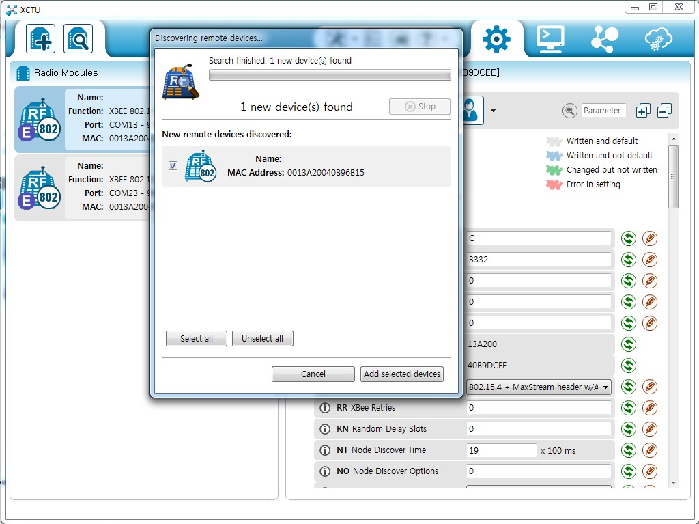Open the Network working mode

pos(604,39)
